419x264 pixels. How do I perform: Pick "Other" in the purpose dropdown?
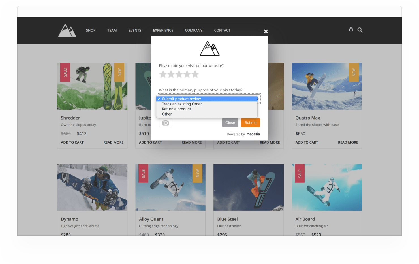tap(167, 114)
